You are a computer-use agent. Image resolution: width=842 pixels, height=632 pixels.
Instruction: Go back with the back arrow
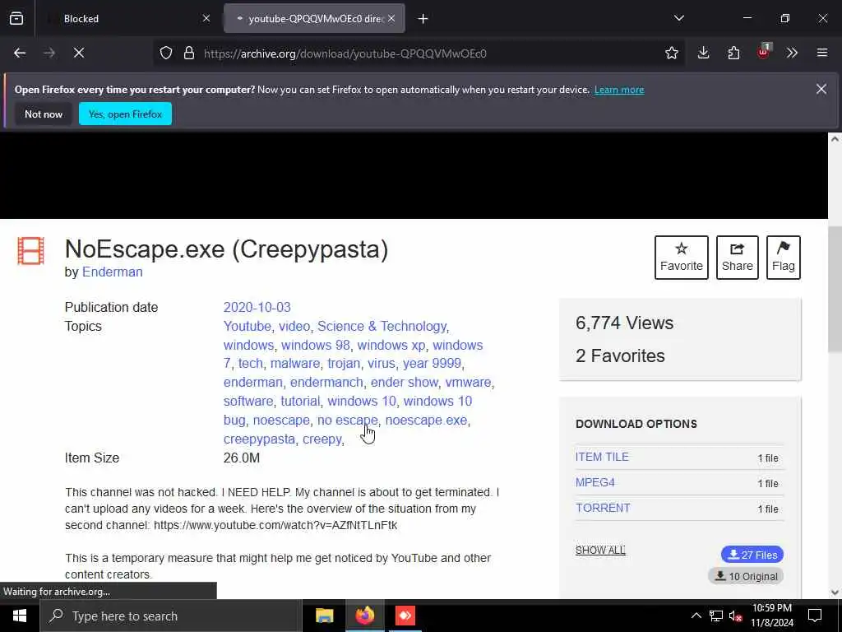(x=20, y=53)
